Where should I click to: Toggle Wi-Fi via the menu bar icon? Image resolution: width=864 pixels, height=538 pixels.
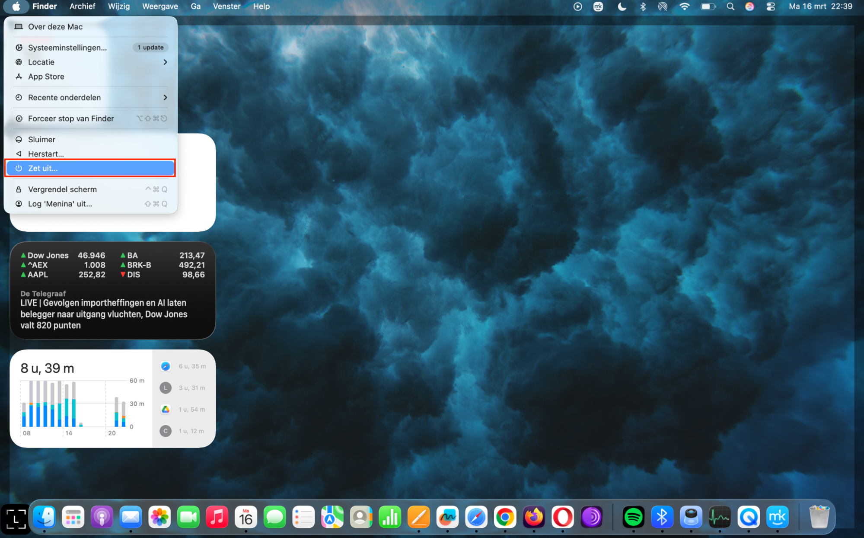[684, 6]
